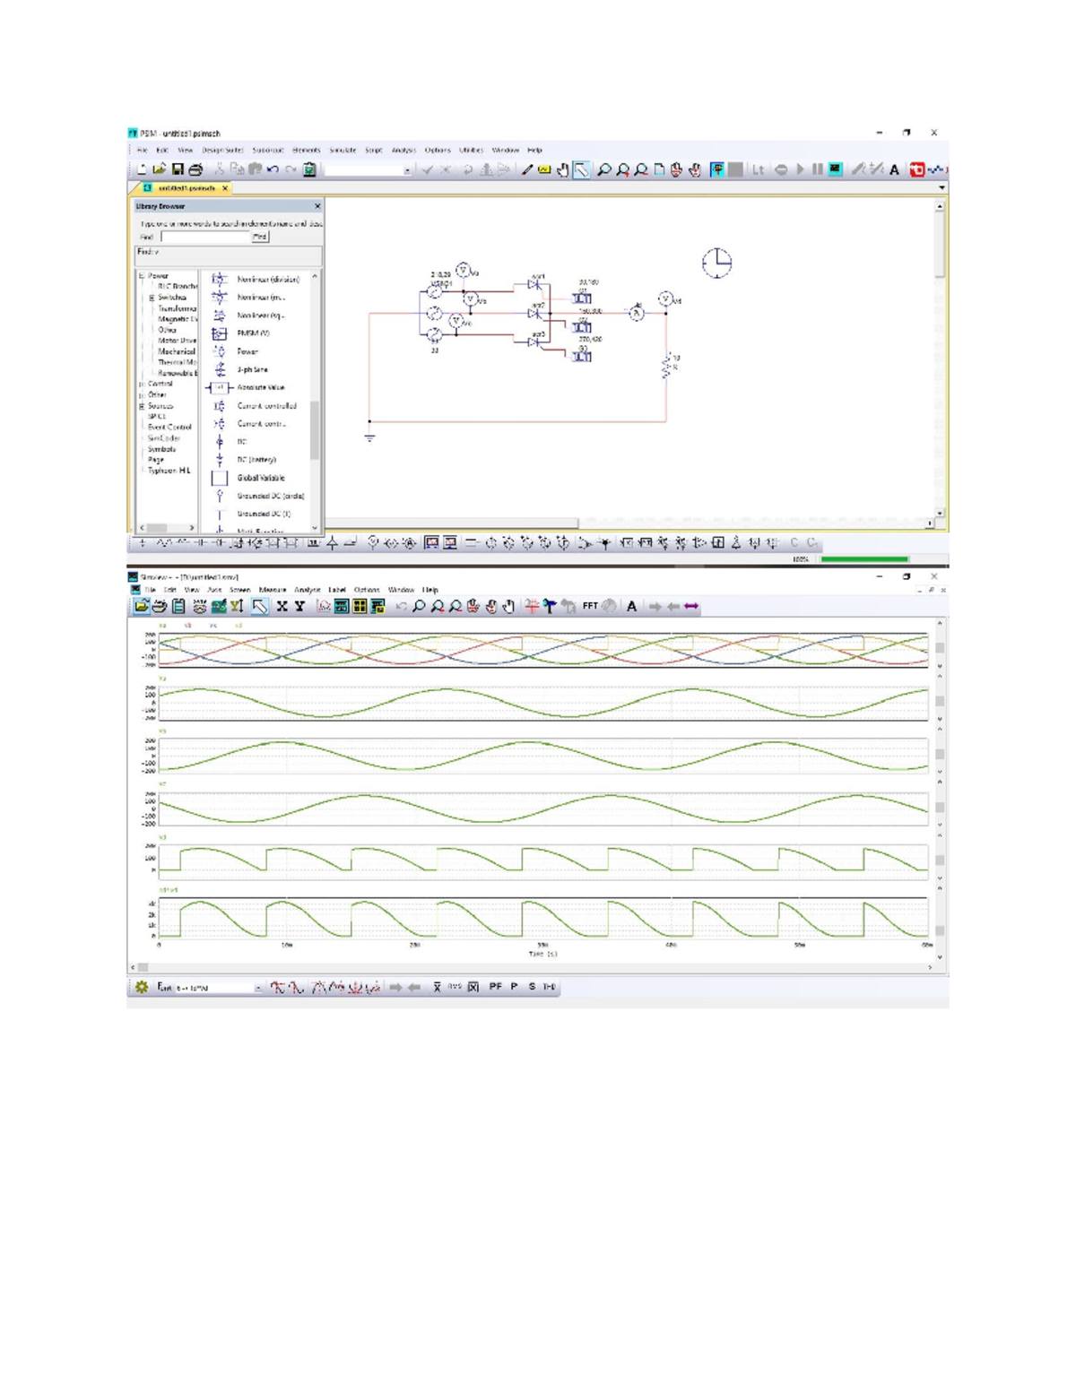Open the File menu in PSIM
This screenshot has width=1076, height=1392.
143,151
